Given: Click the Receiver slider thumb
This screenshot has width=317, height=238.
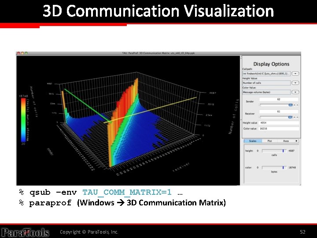Looking at the screenshot, I should [x=290, y=117].
